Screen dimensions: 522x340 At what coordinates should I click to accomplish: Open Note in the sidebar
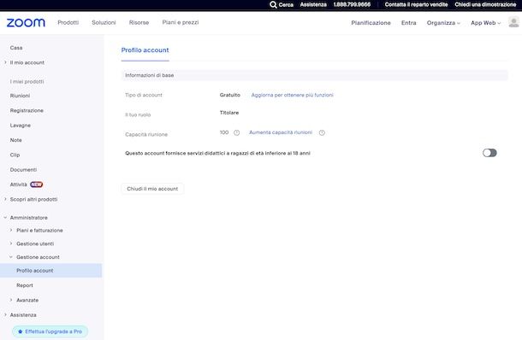click(16, 140)
